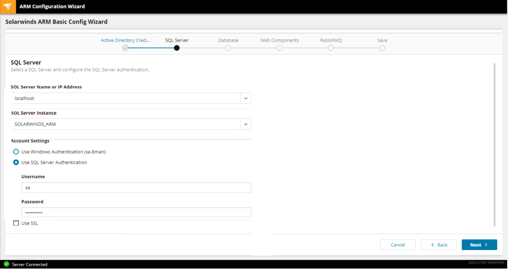Select Use SQL Server Authentication option
The image size is (508, 269).
coord(16,162)
